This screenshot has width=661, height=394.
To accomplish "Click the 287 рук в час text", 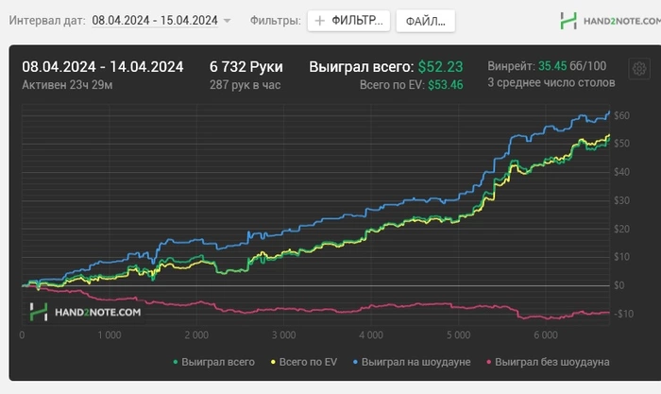I will tap(245, 85).
